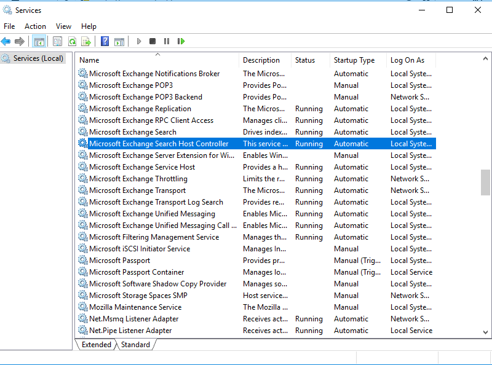
Task: Select the Microsoft Exchange Transport Log Search service
Action: click(156, 202)
